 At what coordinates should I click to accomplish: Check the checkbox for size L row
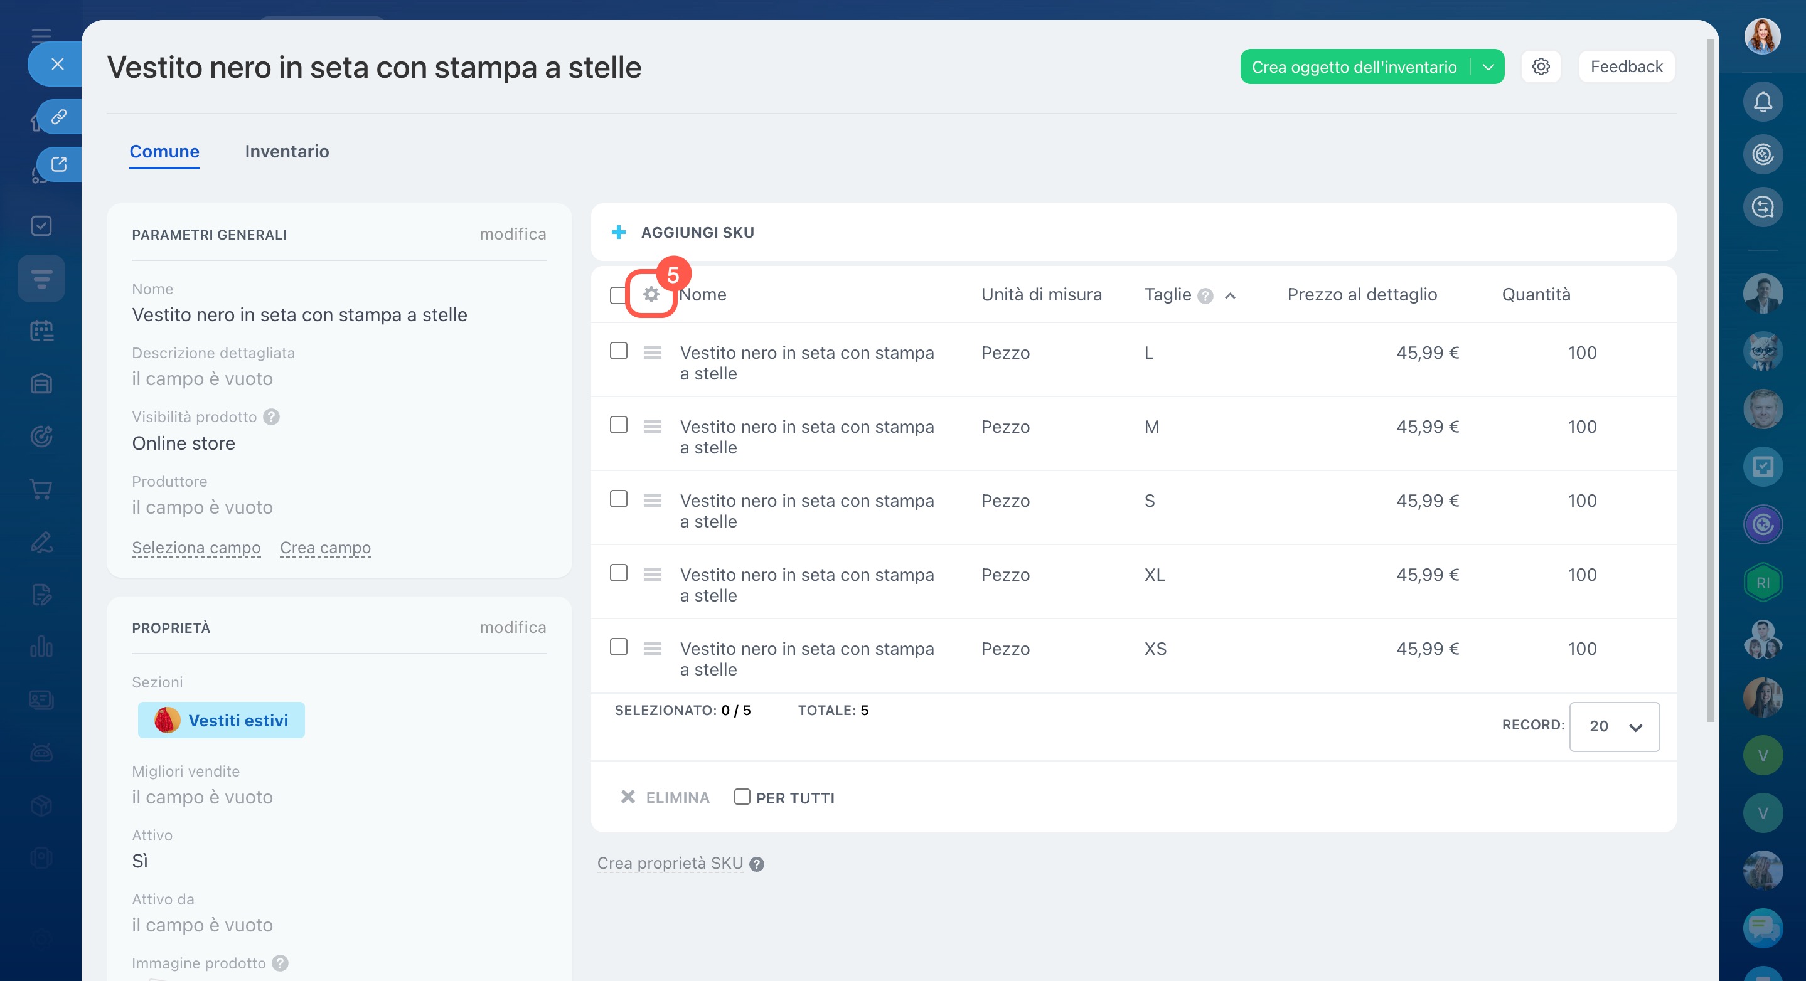click(618, 351)
